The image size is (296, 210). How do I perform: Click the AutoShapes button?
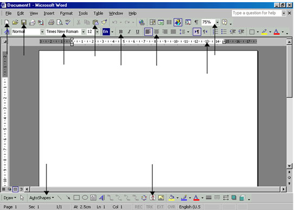tap(41, 198)
